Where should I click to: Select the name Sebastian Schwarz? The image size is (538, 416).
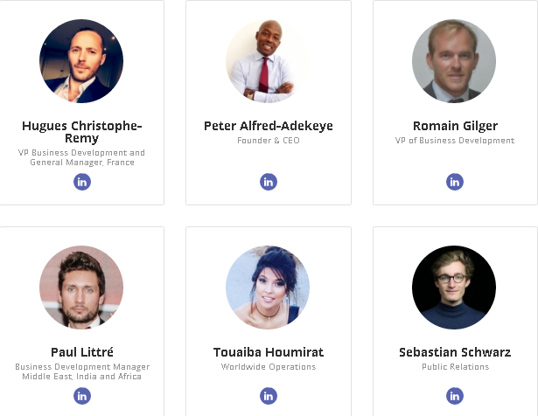click(455, 352)
